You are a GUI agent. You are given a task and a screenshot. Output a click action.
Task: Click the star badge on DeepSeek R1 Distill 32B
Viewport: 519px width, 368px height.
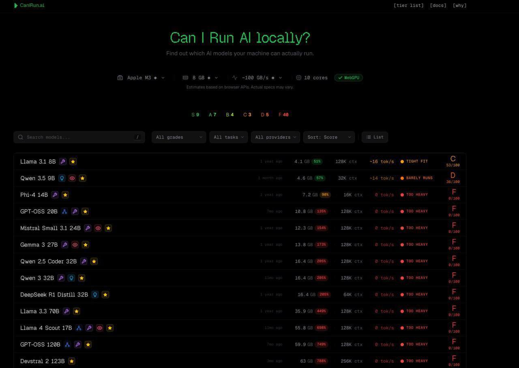pyautogui.click(x=105, y=294)
